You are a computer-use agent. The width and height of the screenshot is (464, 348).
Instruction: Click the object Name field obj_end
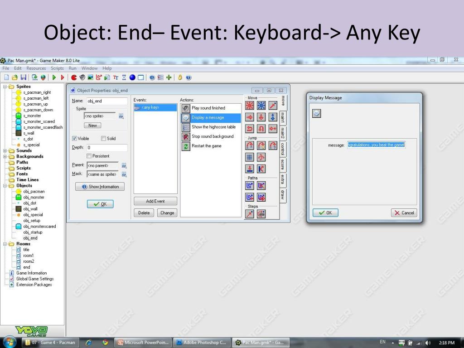coord(107,101)
